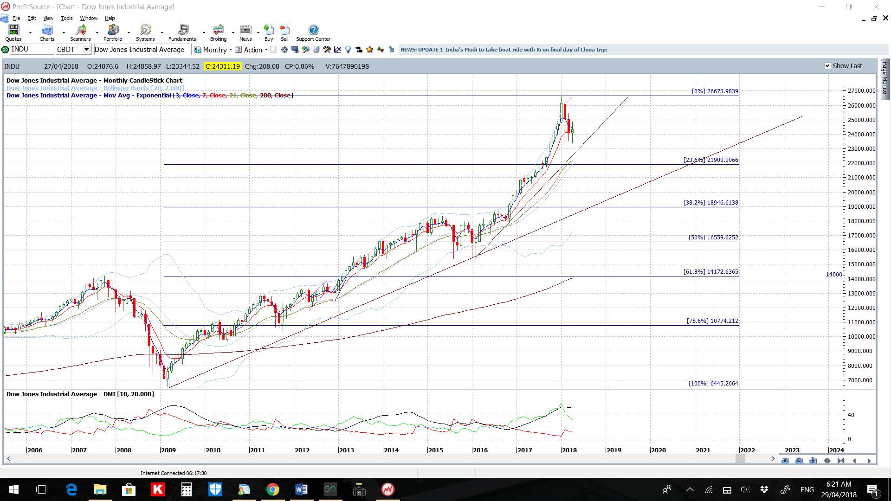The width and height of the screenshot is (891, 501).
Task: Open the Charts module
Action: tap(47, 33)
